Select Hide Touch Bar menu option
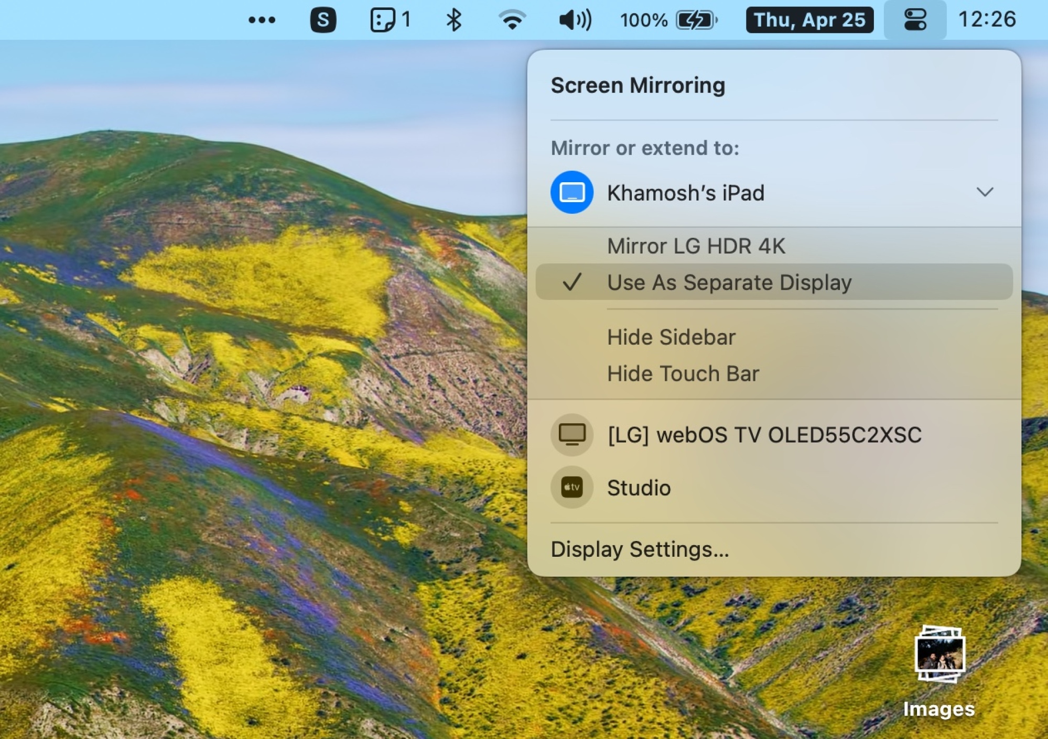 [683, 373]
